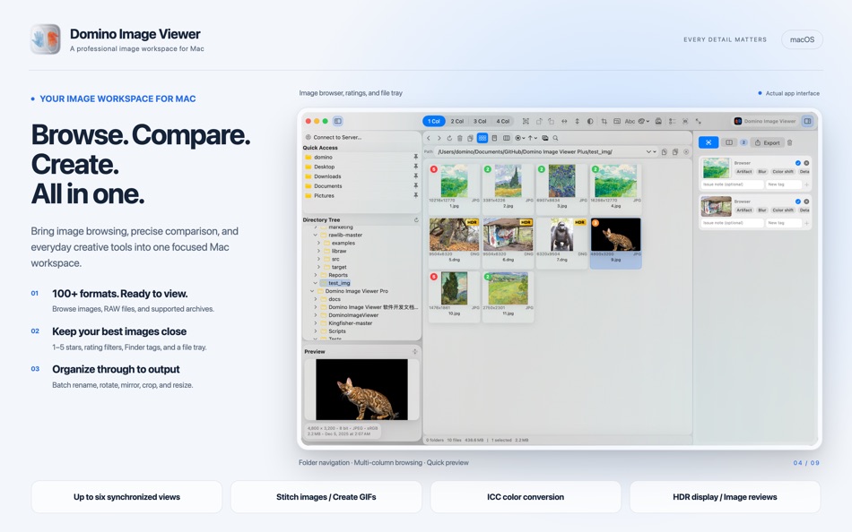The width and height of the screenshot is (852, 532).
Task: Switch tray to side-by-side compare view
Action: [x=729, y=142]
